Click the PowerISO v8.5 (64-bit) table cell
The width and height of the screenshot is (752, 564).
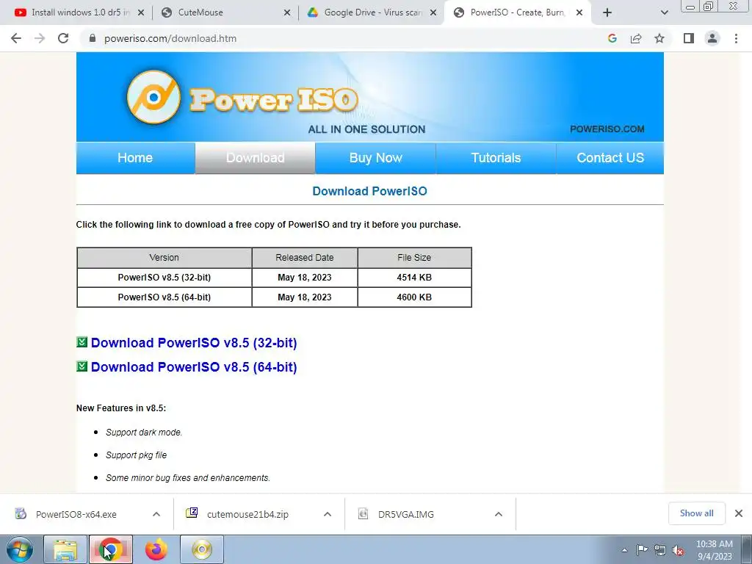[164, 297]
